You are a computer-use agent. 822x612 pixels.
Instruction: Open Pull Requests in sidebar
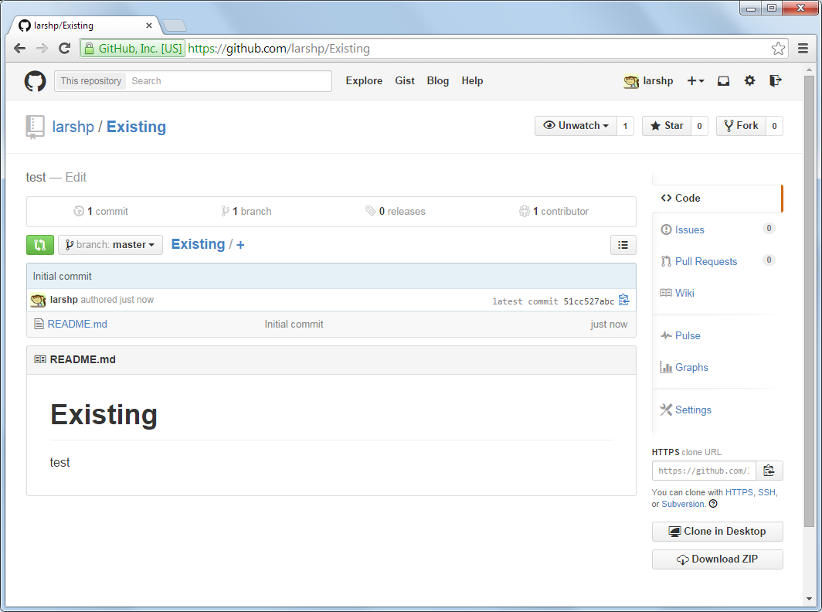tap(705, 261)
